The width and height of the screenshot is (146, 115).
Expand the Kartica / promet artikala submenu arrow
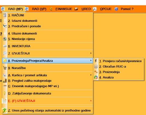[91, 75]
